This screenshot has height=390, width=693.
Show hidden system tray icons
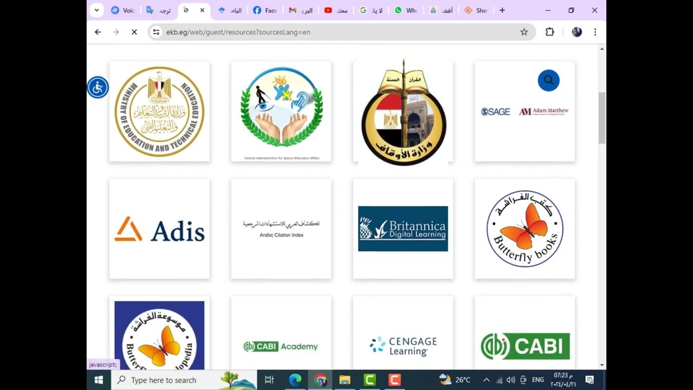pos(486,380)
